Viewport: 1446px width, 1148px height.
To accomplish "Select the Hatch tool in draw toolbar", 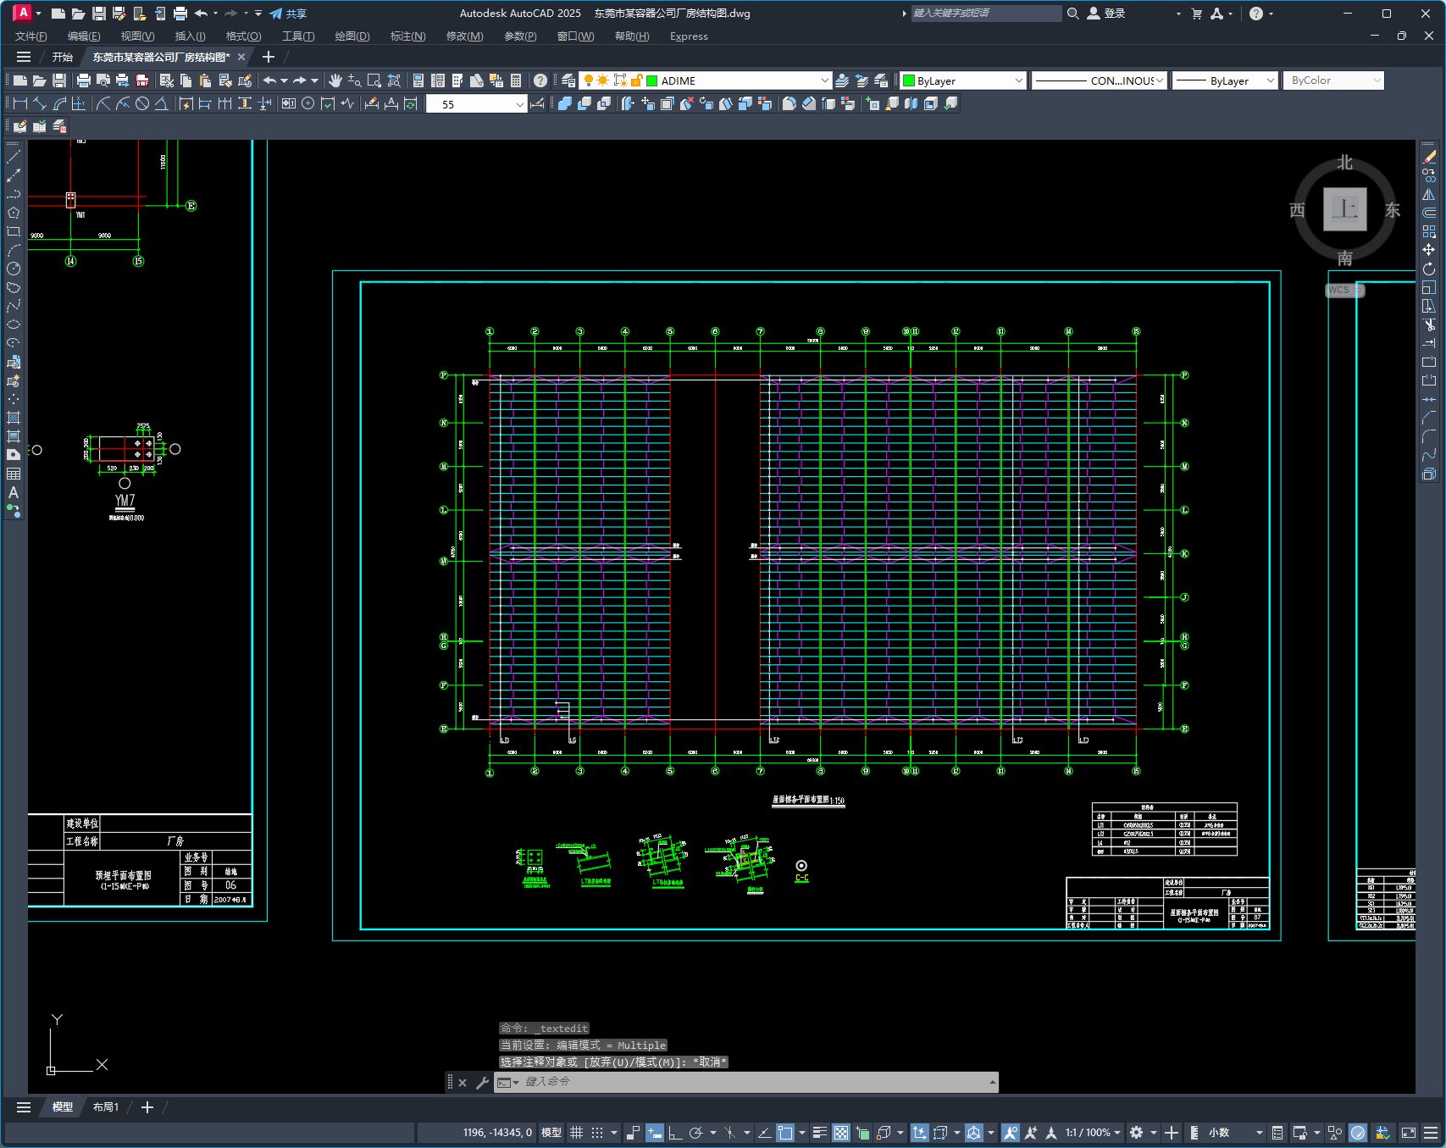I will click(x=14, y=418).
